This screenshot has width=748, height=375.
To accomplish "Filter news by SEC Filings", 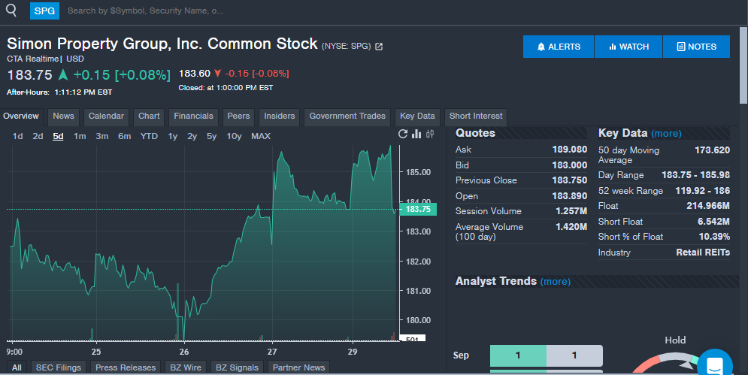I will 58,367.
